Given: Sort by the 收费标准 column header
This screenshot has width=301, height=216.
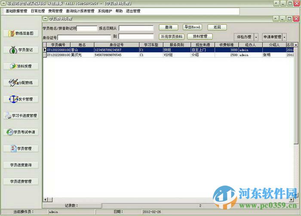Looking at the screenshot, I should coord(227,45).
